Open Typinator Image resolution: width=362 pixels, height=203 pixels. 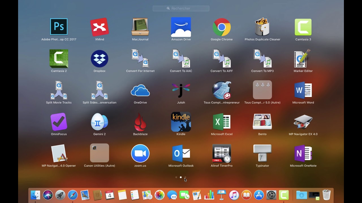tap(262, 153)
